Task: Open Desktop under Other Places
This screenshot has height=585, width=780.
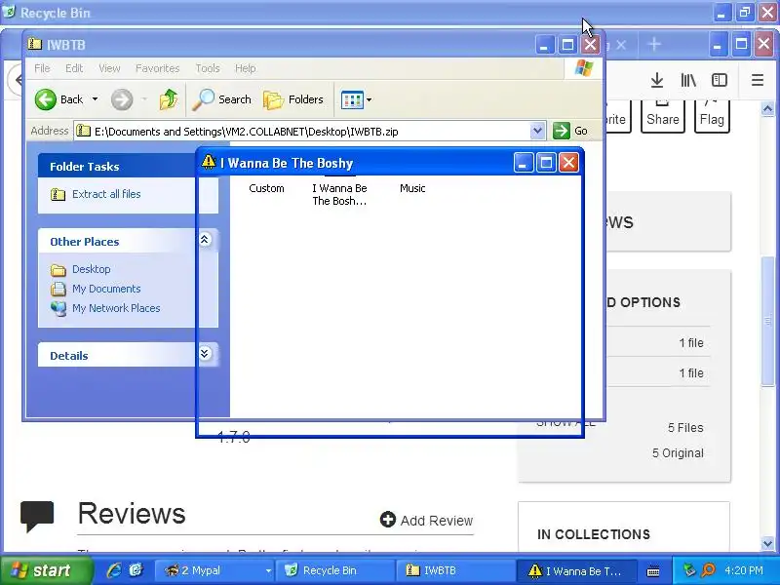Action: coord(81,269)
